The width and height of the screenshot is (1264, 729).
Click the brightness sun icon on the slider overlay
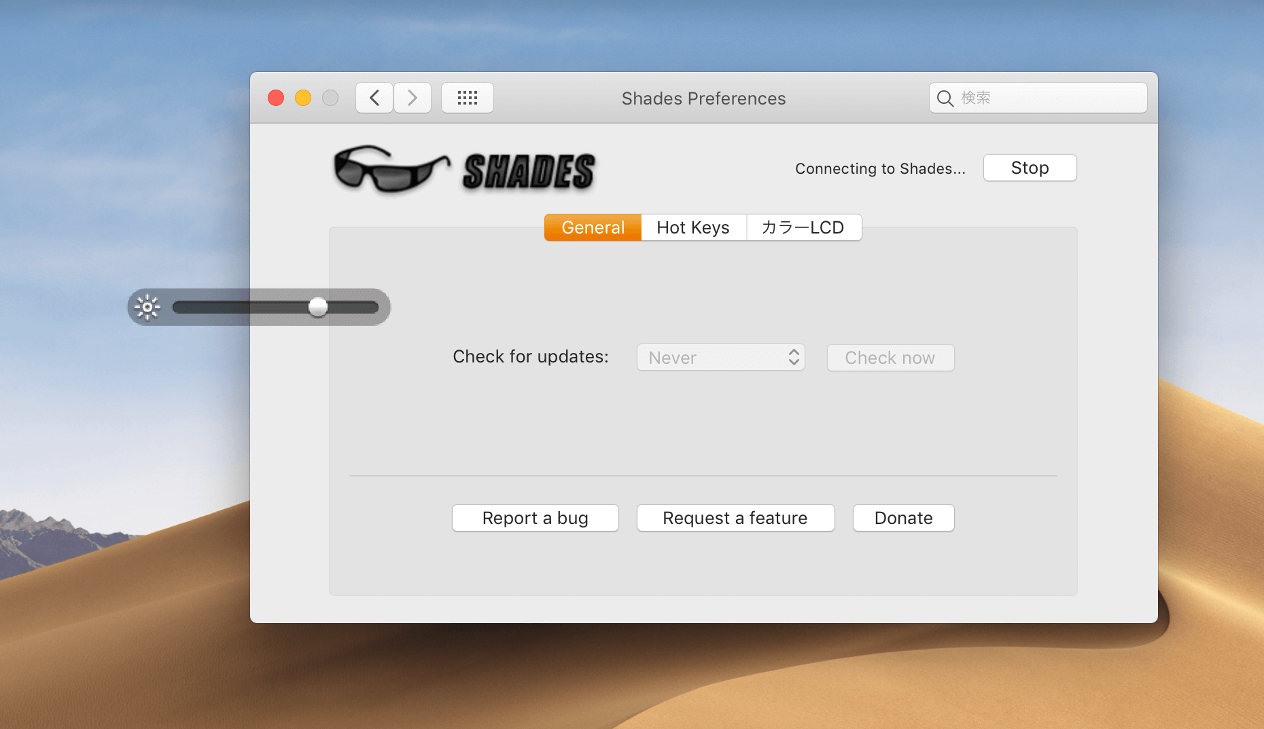[x=147, y=307]
